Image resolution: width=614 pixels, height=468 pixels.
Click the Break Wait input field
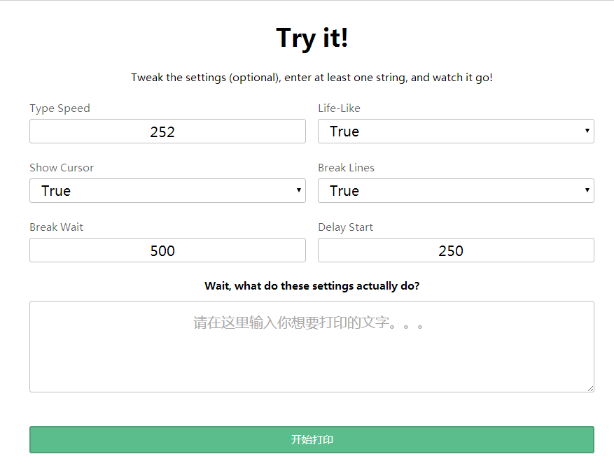click(x=167, y=250)
